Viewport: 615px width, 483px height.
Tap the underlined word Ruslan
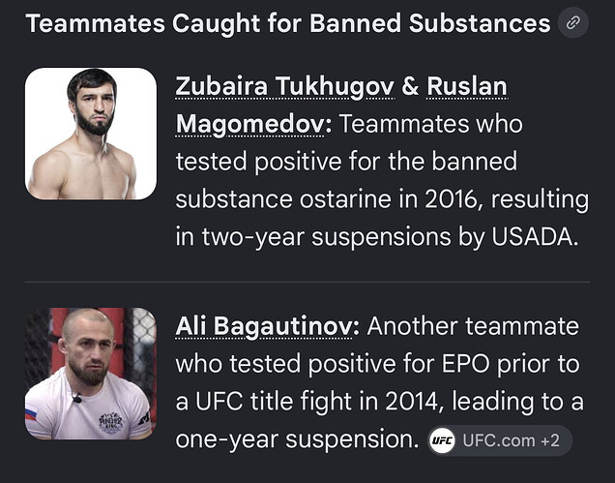coord(467,86)
